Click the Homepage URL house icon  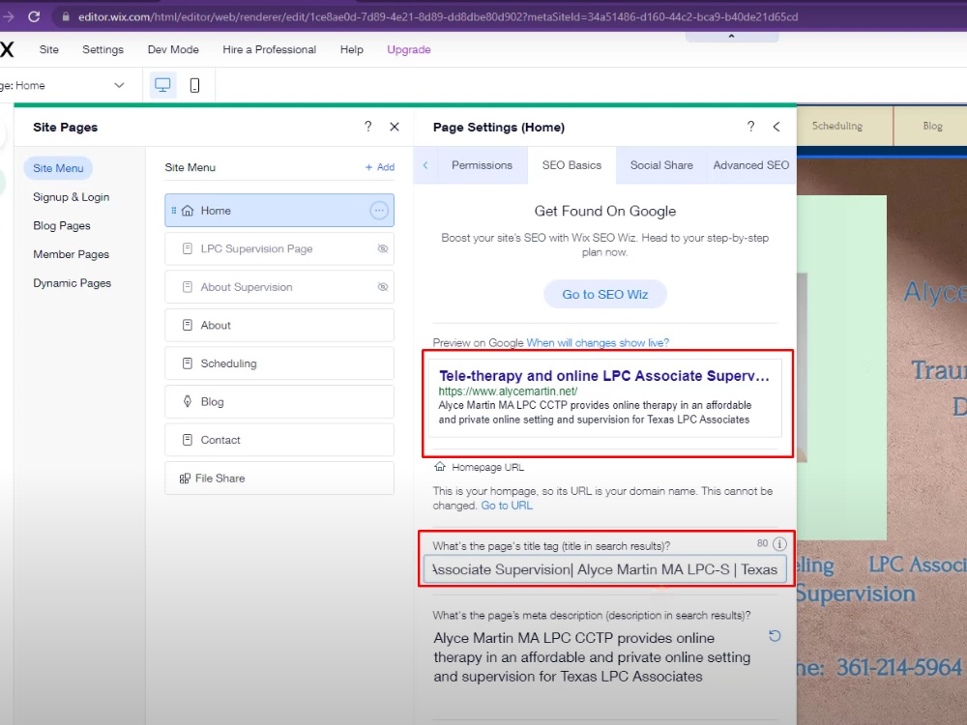(x=440, y=467)
